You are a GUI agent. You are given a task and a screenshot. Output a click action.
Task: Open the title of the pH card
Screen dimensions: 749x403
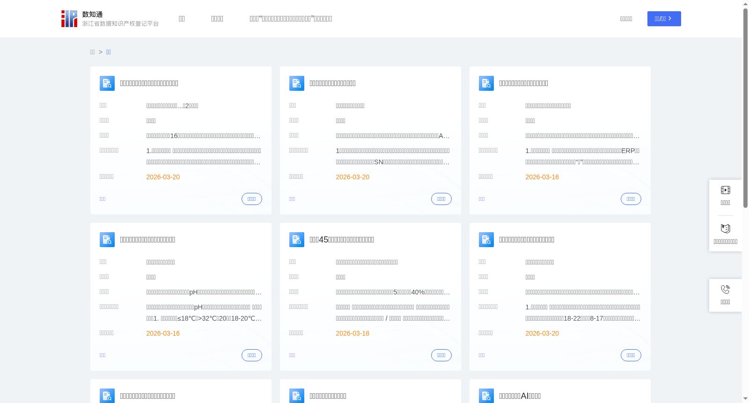click(147, 240)
